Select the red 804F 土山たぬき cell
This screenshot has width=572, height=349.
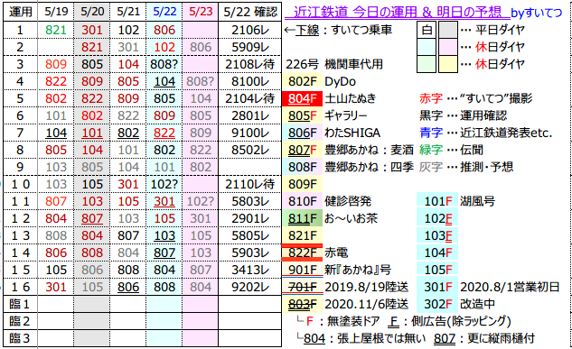(x=302, y=98)
